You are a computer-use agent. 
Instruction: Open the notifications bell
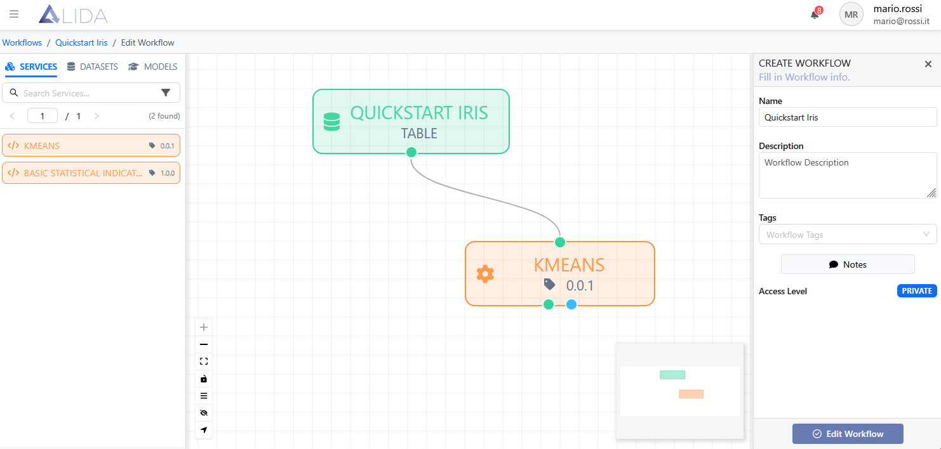815,15
